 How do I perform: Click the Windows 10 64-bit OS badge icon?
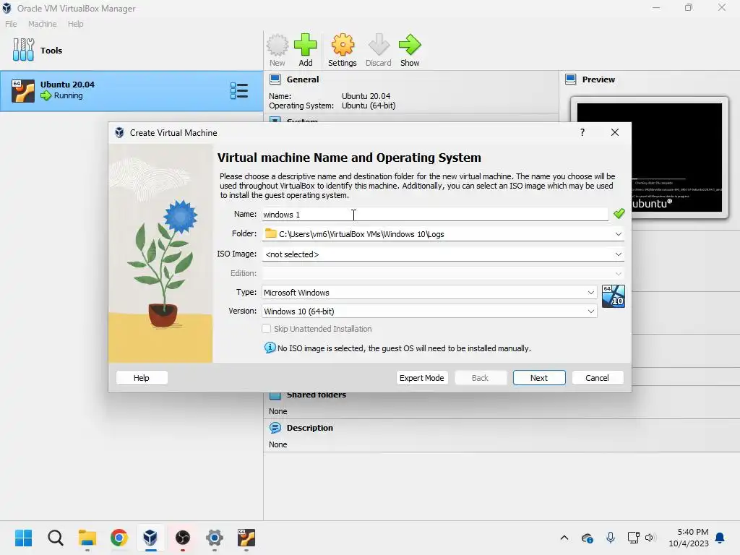coord(614,296)
